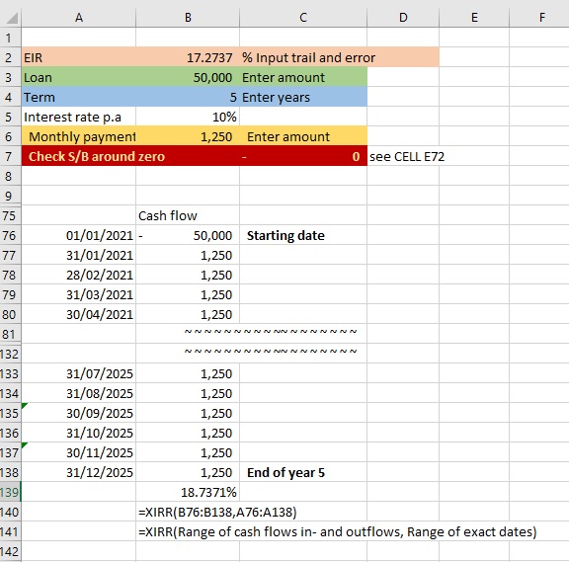Click the Loan label cell
Screen dimensions: 569x562
[79, 77]
